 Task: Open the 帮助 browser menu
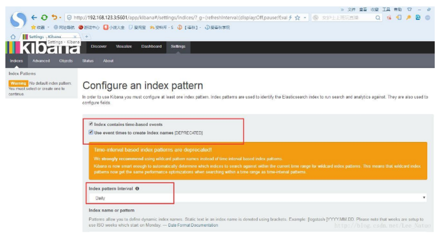click(x=397, y=9)
